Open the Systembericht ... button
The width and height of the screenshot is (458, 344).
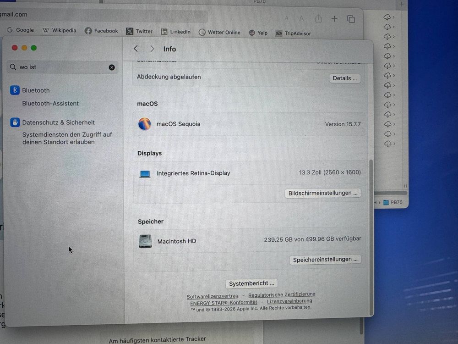(251, 283)
